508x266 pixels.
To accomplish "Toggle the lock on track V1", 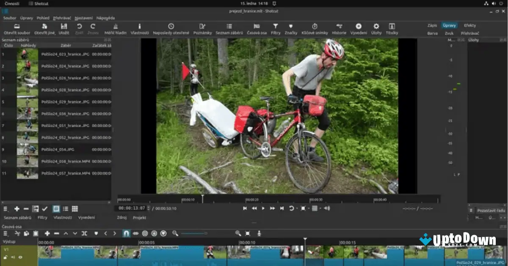I will [x=6, y=257].
